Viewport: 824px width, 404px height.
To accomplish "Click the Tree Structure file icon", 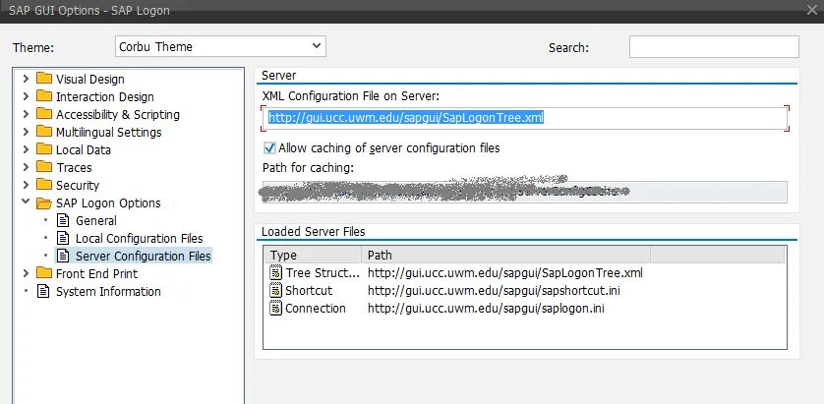I will coord(275,273).
